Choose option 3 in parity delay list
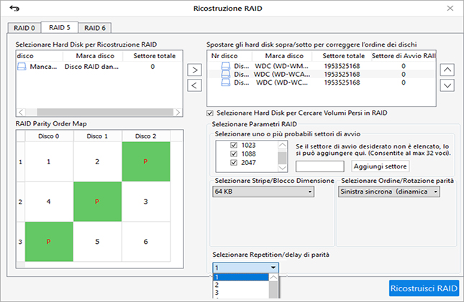Viewport: 464px width, 302px height. tap(240, 293)
